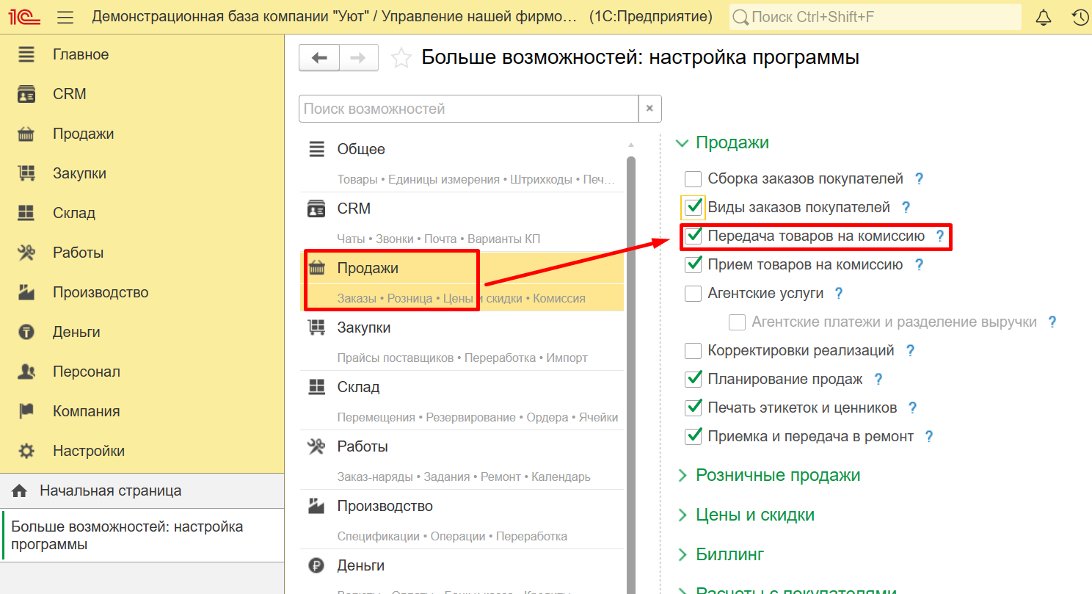
Task: Open the hamburger main menu icon
Action: coord(65,17)
